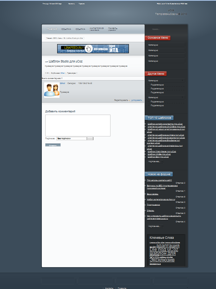
Task: Click the commenter avatar image
Action: pos(52,90)
